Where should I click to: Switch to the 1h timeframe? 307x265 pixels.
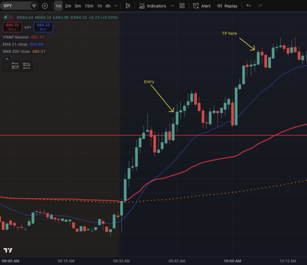(x=99, y=6)
